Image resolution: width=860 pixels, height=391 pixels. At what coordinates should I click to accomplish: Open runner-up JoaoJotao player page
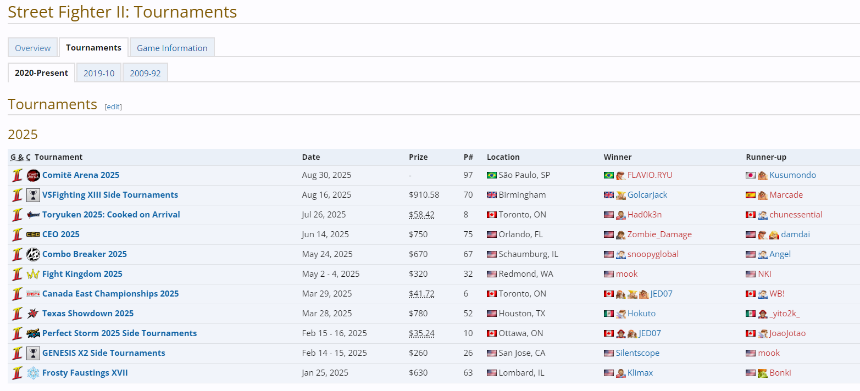coord(787,333)
